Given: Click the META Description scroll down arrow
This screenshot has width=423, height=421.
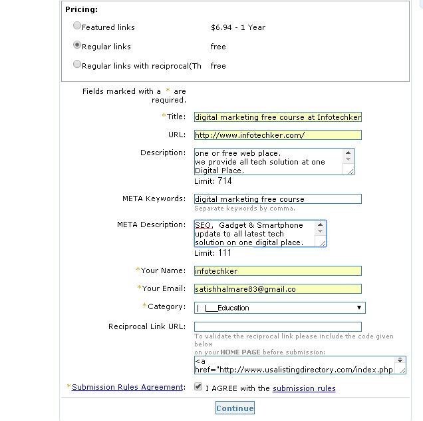Looking at the screenshot, I should coord(320,231).
